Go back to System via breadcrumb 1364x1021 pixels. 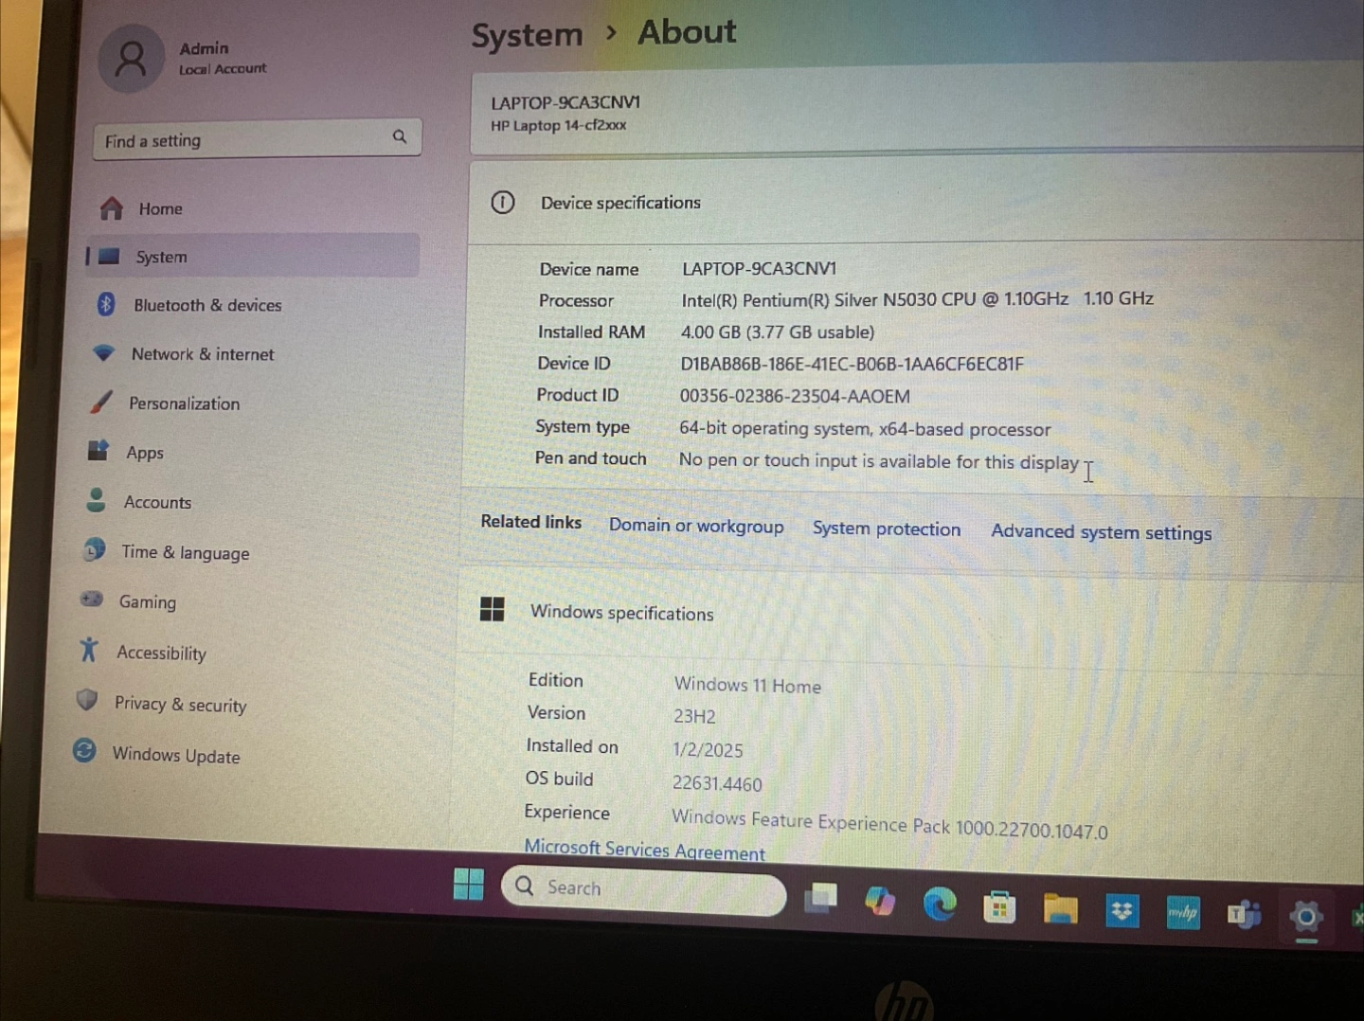click(527, 36)
